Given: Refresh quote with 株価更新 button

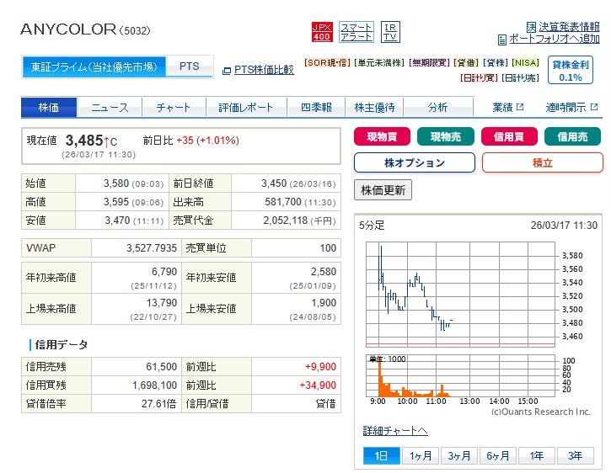Looking at the screenshot, I should click(383, 189).
